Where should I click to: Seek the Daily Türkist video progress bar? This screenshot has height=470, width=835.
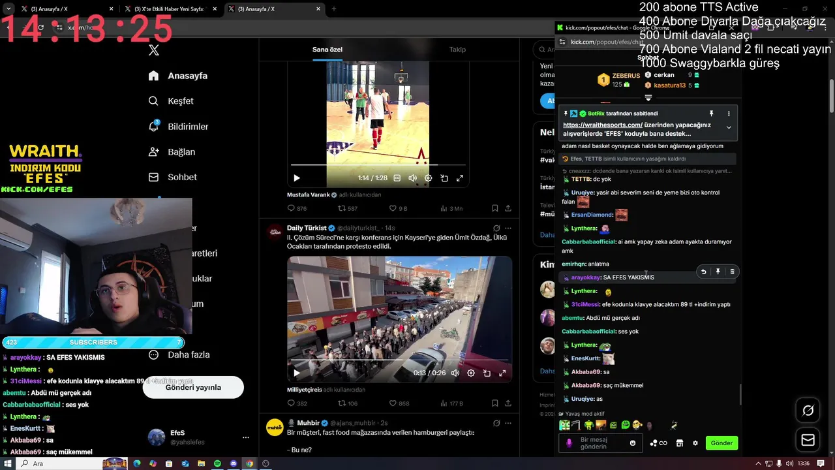[399, 360]
